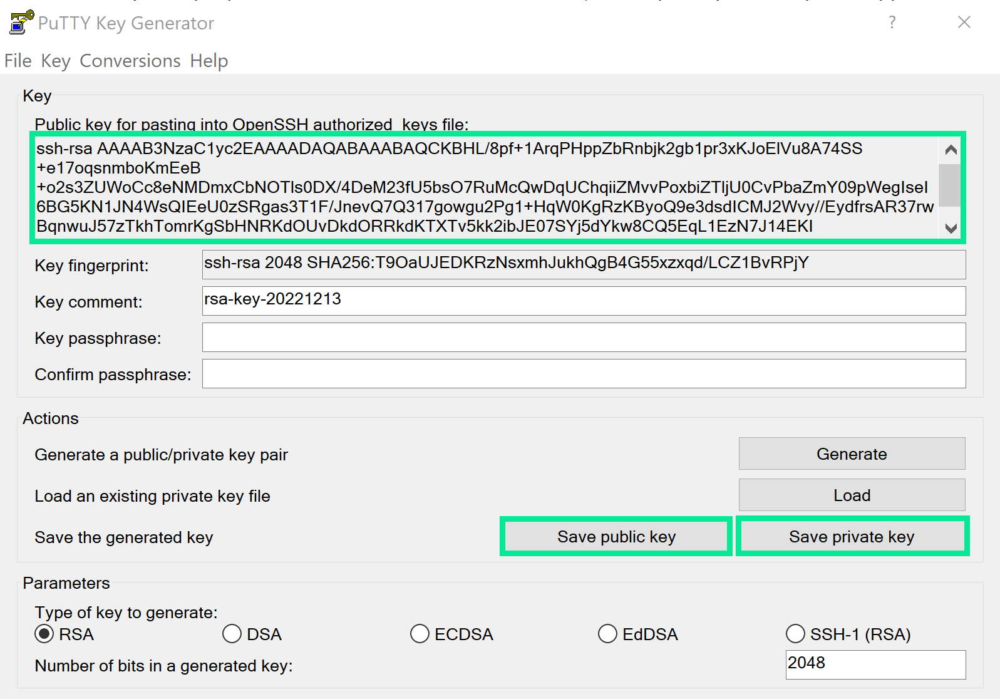
Task: Click the 'Key comment:' label
Action: 88,302
